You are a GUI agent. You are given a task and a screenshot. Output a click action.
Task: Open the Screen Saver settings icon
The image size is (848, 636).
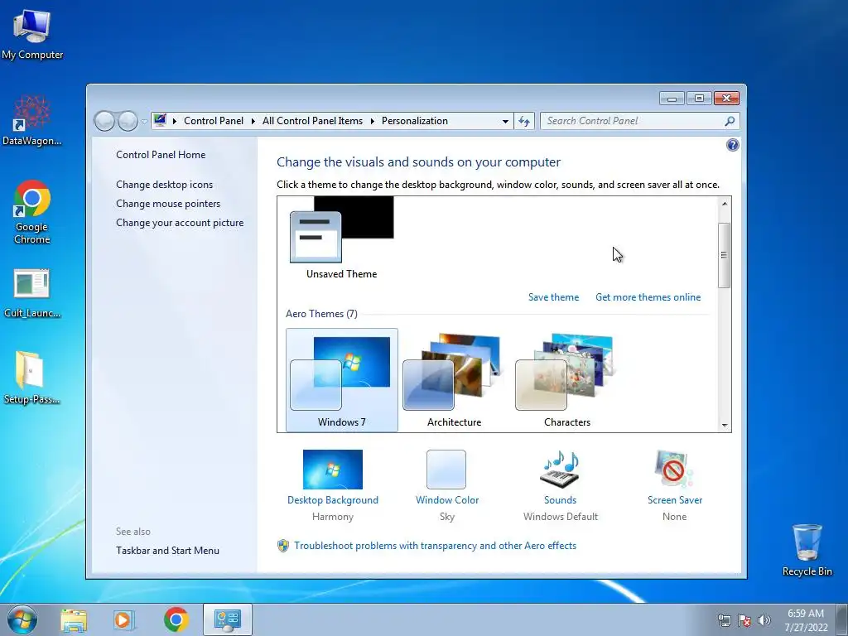pyautogui.click(x=674, y=470)
